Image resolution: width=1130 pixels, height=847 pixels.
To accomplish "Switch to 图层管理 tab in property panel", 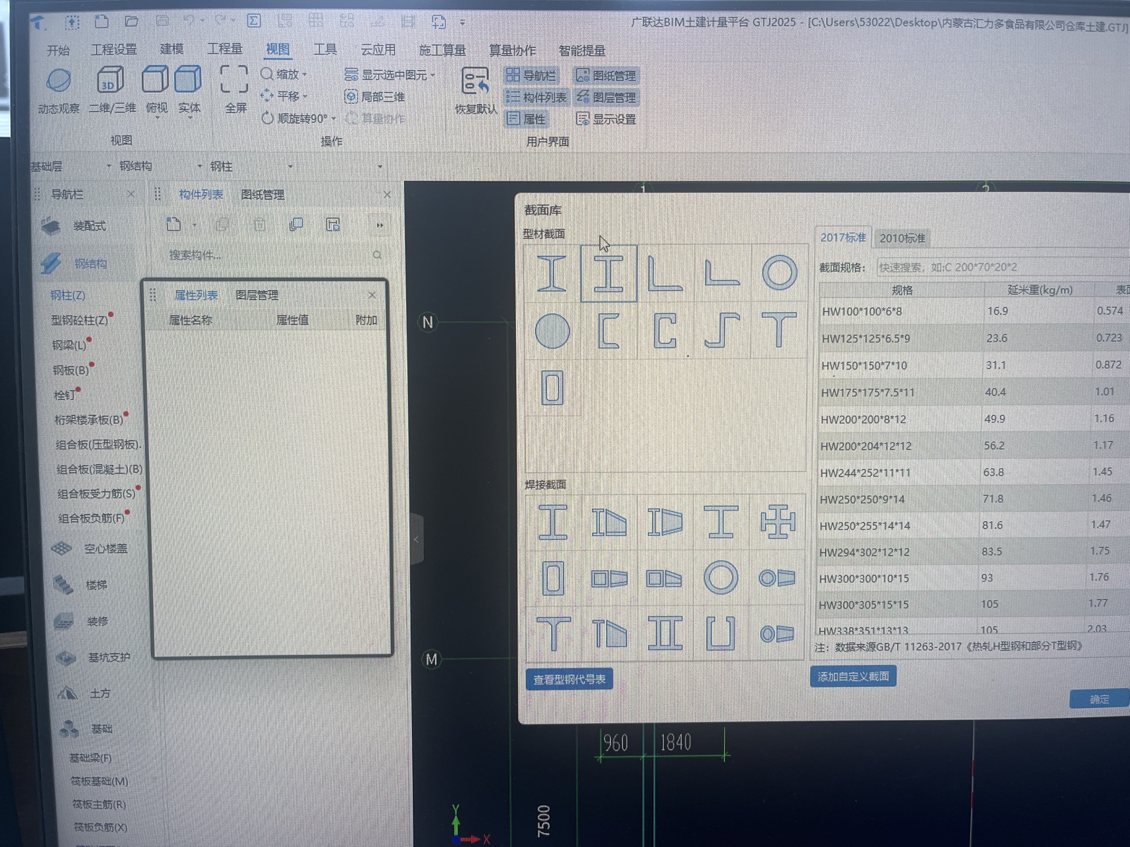I will (x=257, y=295).
